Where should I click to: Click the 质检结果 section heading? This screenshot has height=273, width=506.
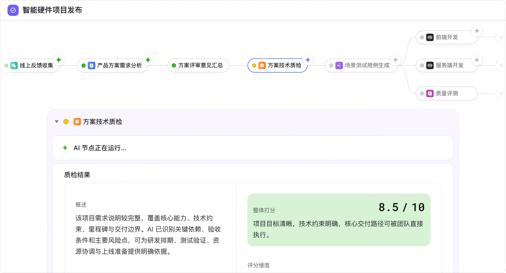77,175
